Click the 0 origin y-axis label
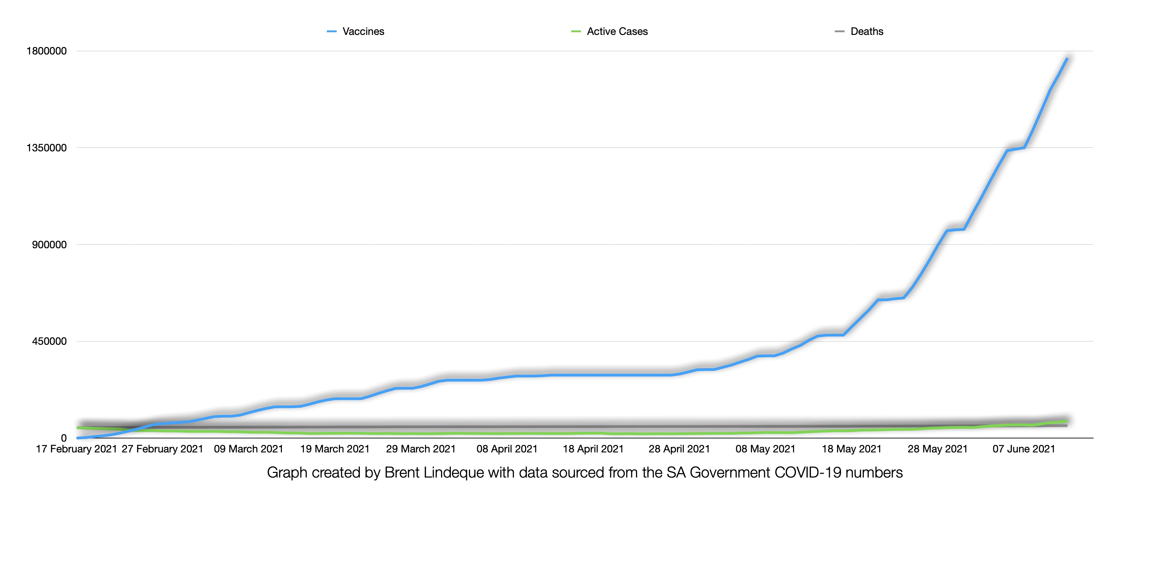This screenshot has width=1162, height=563. click(64, 438)
